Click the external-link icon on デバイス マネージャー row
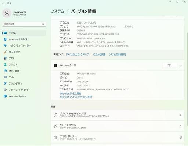The width and height of the screenshot is (188, 146). click(x=181, y=138)
